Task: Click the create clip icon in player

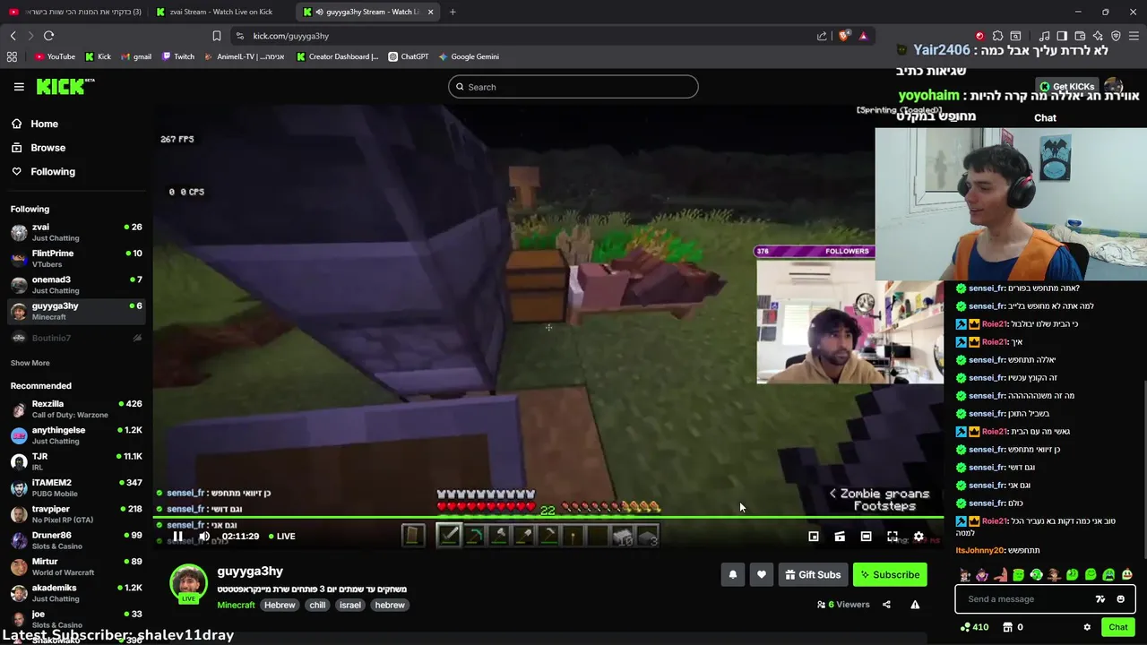Action: tap(840, 537)
